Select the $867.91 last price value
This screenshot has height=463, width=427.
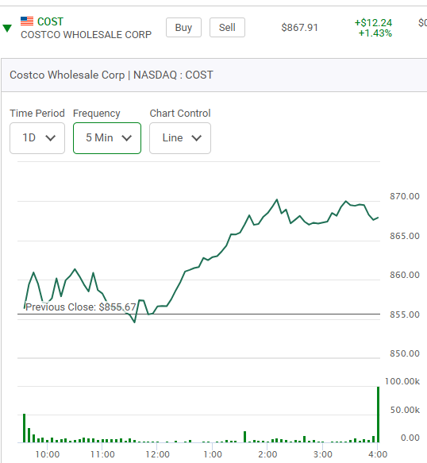click(x=299, y=28)
